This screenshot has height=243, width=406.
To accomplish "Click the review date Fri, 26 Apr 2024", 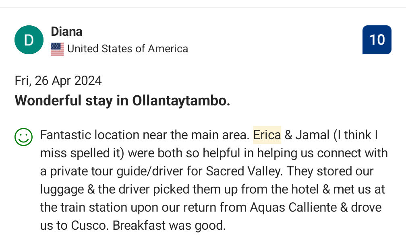I will (x=58, y=80).
